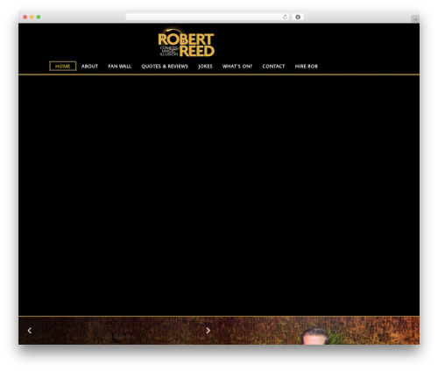Show previous slide with left arrow
The height and width of the screenshot is (371, 438).
(30, 331)
